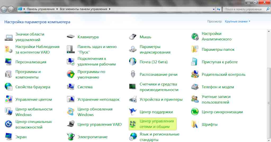This screenshot has width=271, height=142.
Task: Open the Устройства и принтеры icon
Action: click(x=133, y=100)
